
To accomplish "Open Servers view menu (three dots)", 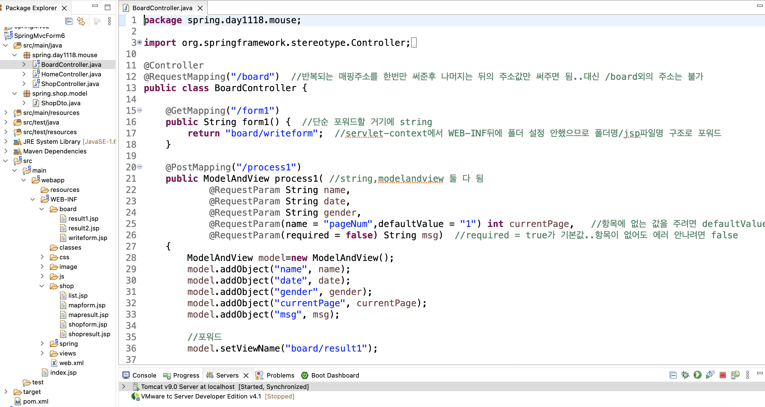I will point(747,375).
